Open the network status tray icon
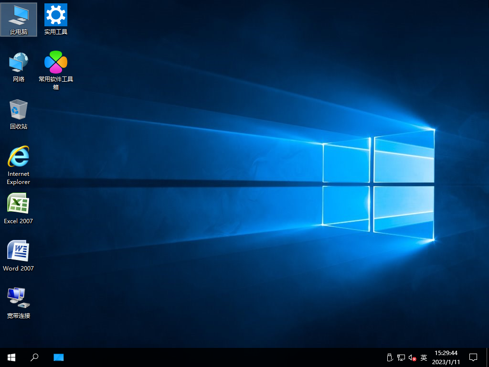This screenshot has height=367, width=489. pos(401,357)
